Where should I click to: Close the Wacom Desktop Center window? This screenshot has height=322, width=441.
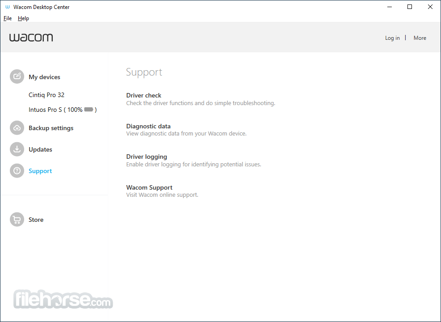(430, 7)
